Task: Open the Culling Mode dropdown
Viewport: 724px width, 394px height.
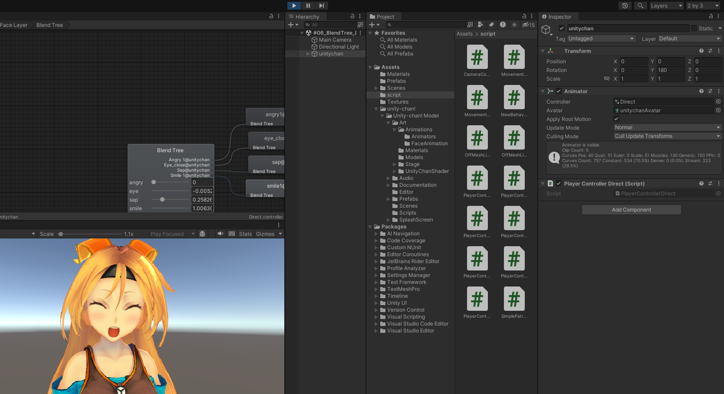Action: click(668, 136)
